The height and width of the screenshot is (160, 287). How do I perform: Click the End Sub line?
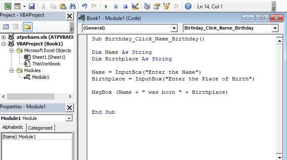(x=103, y=112)
